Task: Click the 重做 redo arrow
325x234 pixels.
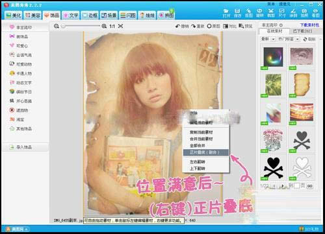Action: [198, 26]
